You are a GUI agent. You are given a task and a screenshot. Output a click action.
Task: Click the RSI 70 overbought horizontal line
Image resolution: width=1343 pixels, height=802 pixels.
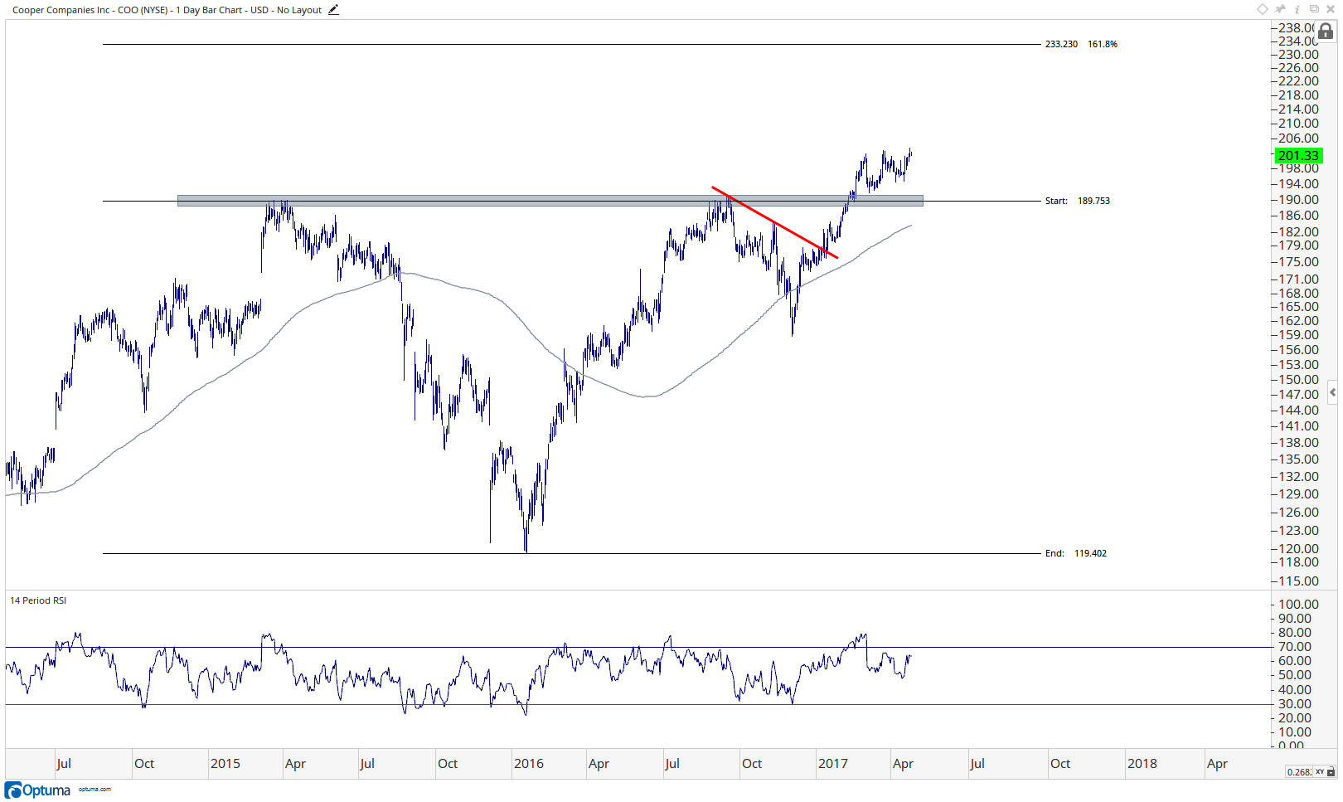[638, 647]
